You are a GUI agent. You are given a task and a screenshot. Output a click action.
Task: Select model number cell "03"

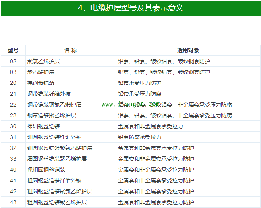[x=13, y=72]
